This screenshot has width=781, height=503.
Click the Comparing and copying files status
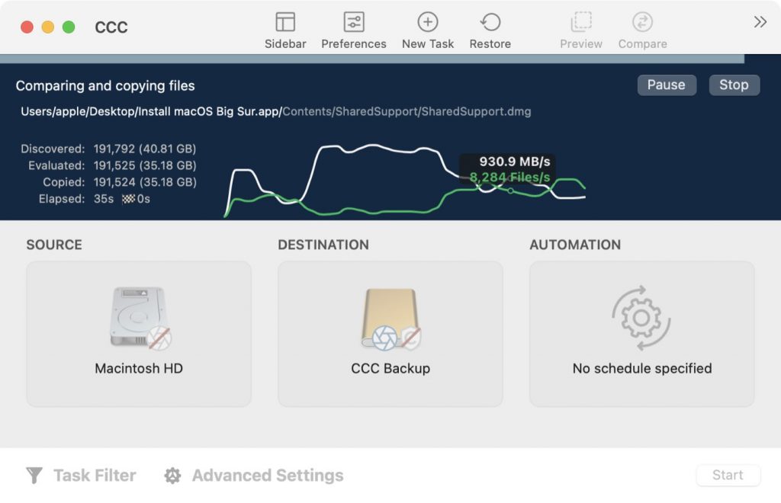(105, 85)
